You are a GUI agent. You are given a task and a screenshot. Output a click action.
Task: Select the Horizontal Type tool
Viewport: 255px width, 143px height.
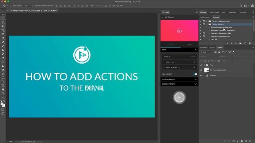point(3,77)
